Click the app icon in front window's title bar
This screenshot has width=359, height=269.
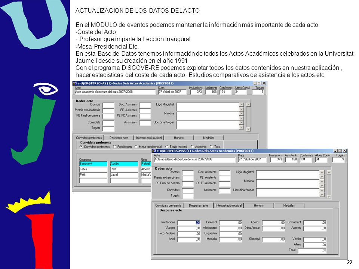coord(154,151)
